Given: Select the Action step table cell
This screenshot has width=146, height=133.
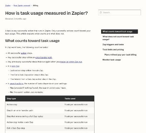Looking at the screenshot, I should (x=12, y=105).
